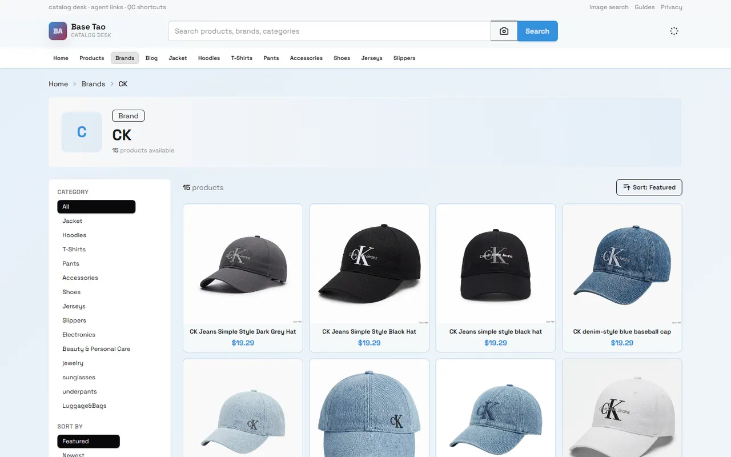Open the Jacket nav tab
Viewport: 731px width, 457px height.
tap(178, 58)
